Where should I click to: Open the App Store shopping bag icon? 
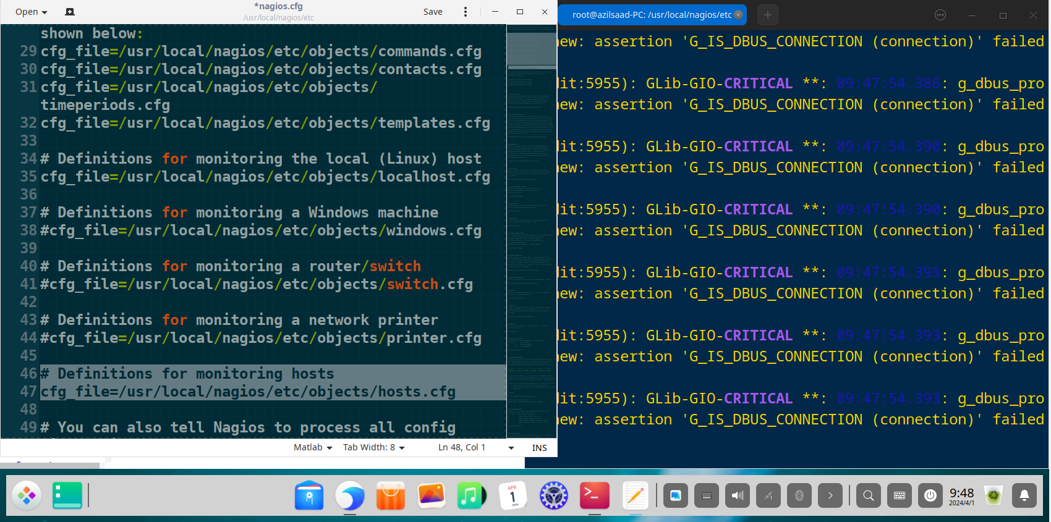point(390,495)
